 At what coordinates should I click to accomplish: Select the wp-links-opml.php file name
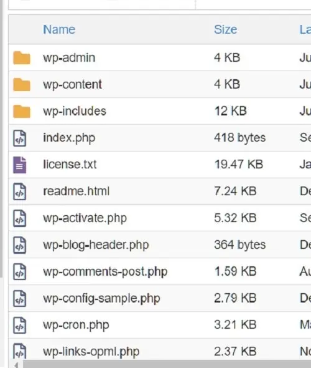[91, 352]
